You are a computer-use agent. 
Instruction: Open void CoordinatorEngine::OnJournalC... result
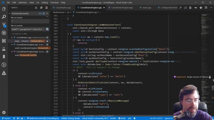(x=32, y=48)
